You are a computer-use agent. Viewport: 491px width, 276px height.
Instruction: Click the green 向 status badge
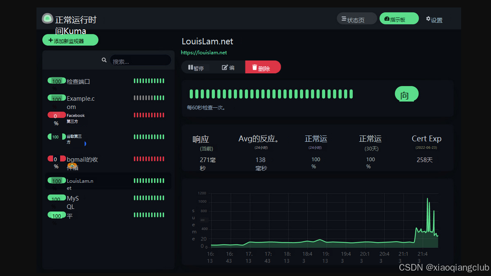point(406,94)
